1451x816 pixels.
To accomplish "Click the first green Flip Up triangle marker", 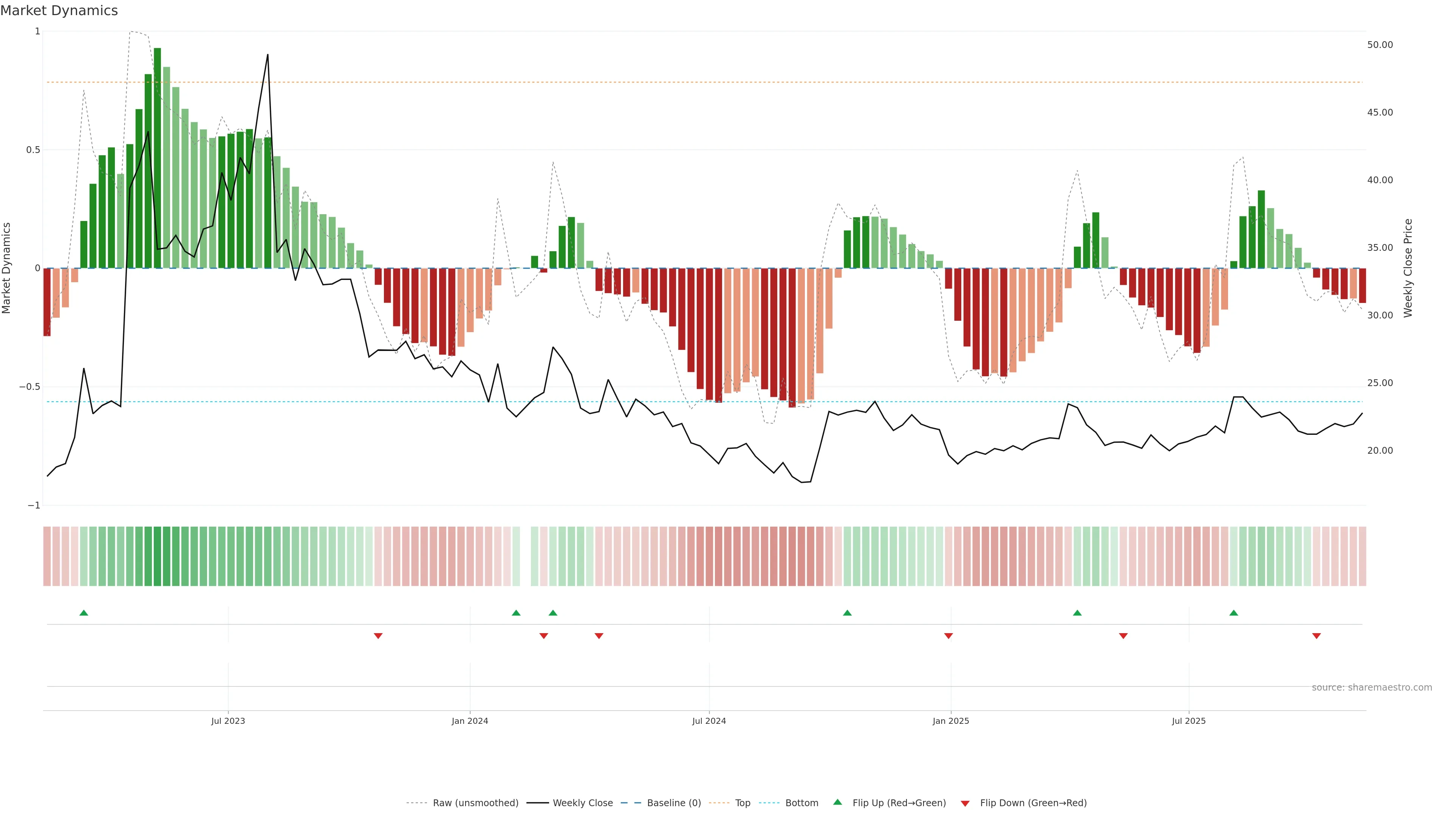I will (84, 613).
